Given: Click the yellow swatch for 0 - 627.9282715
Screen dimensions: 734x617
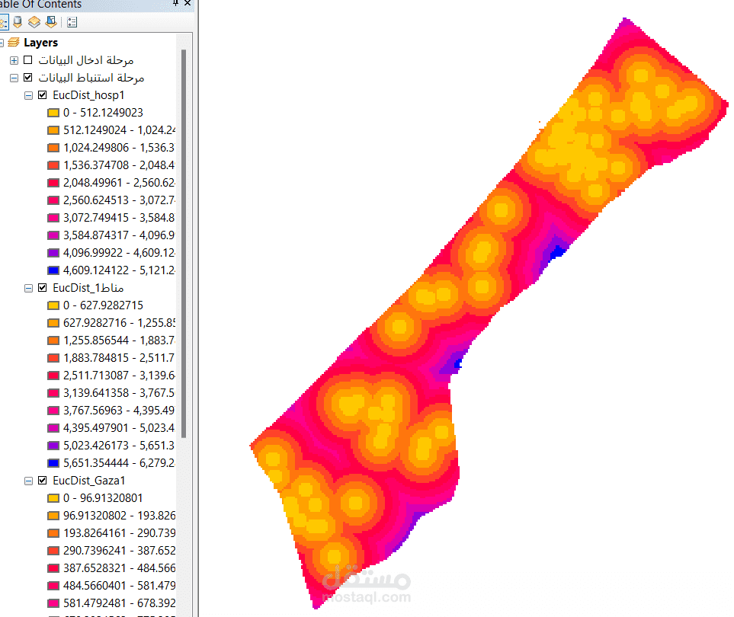Looking at the screenshot, I should click(53, 305).
